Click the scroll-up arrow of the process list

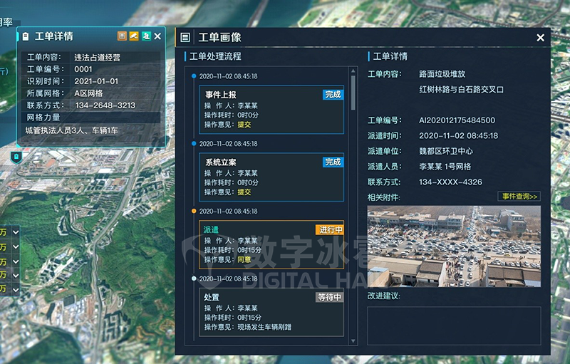pos(353,71)
